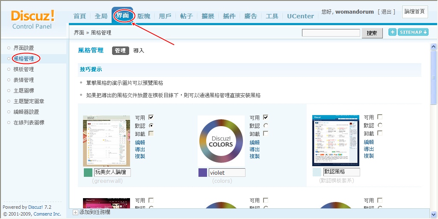Click the 搜索 button
Viewport: 438px width, 219px height.
[x=372, y=33]
